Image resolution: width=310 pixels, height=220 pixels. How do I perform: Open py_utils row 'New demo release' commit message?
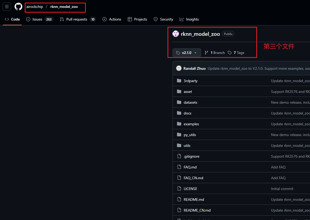pos(291,135)
